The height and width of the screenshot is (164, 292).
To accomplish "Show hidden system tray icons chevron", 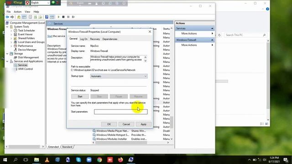I will click(250, 160).
